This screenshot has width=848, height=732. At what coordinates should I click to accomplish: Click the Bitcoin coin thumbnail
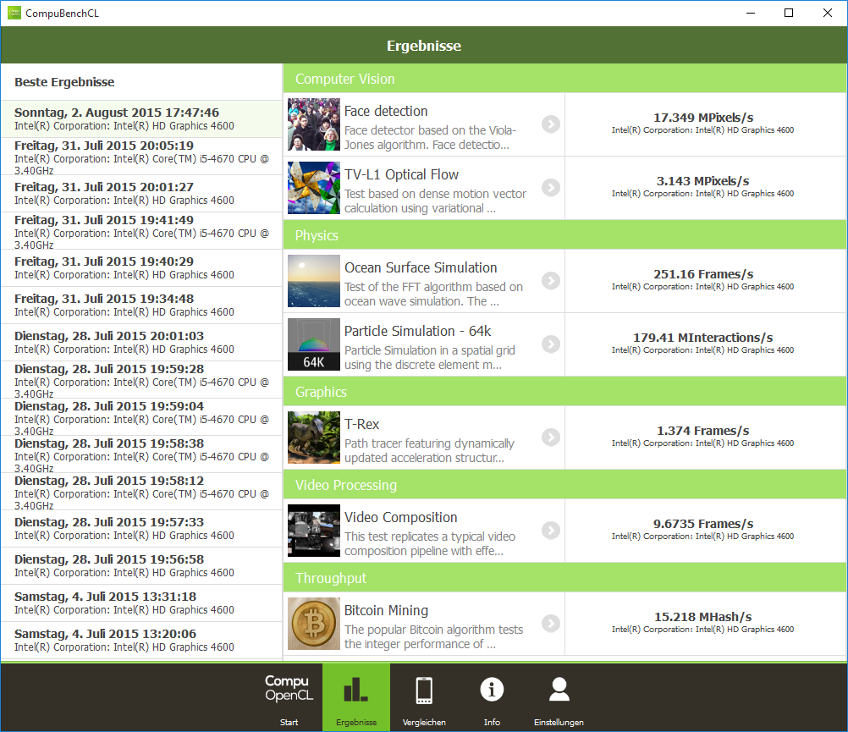coord(314,623)
